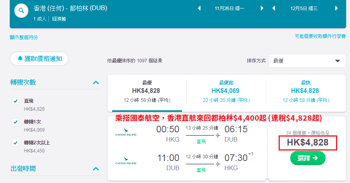Open 顯示整個月份 link
350x183 pixels.
point(24,38)
